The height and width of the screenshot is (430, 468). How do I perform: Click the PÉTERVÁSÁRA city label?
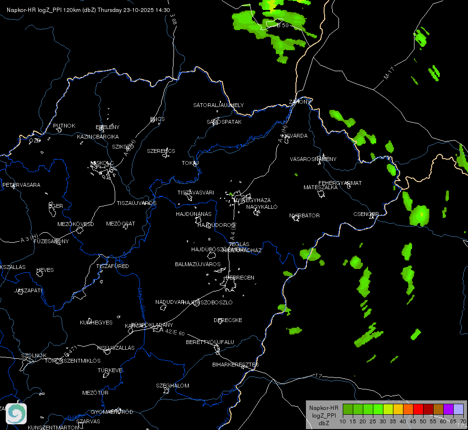click(x=21, y=185)
